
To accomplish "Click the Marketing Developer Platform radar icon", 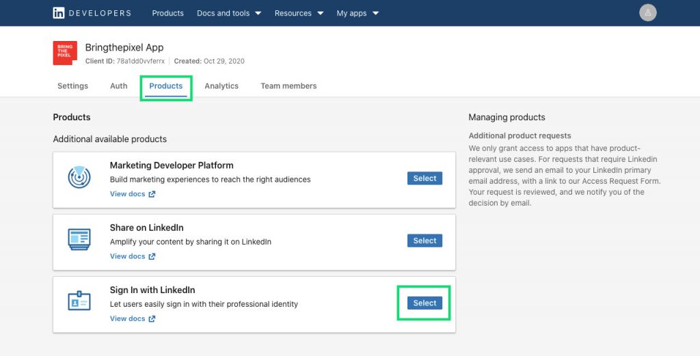I will pos(79,177).
